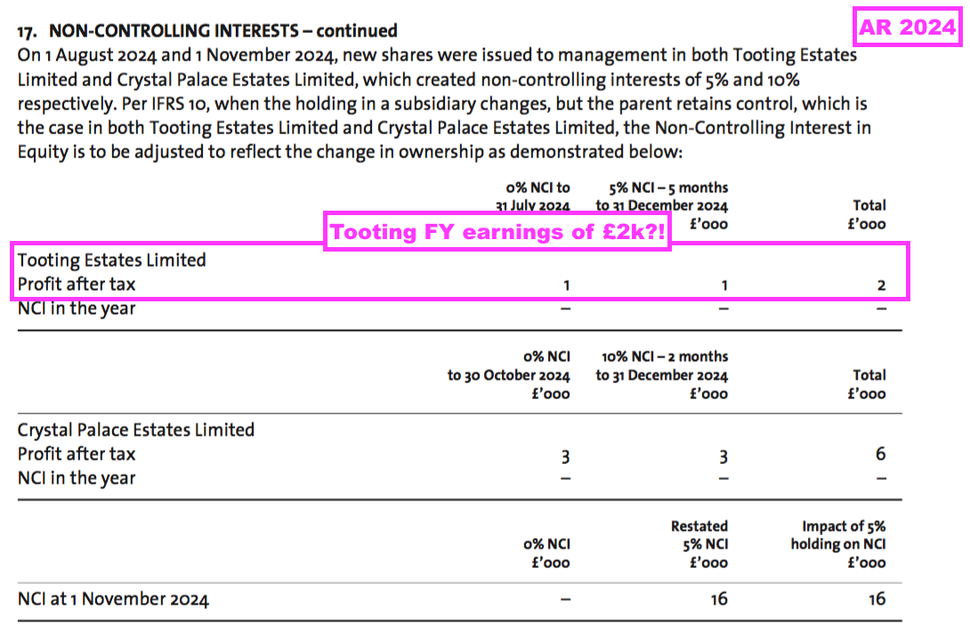
Task: Click Tooting 'Profit after tax' row label
Action: tap(77, 284)
